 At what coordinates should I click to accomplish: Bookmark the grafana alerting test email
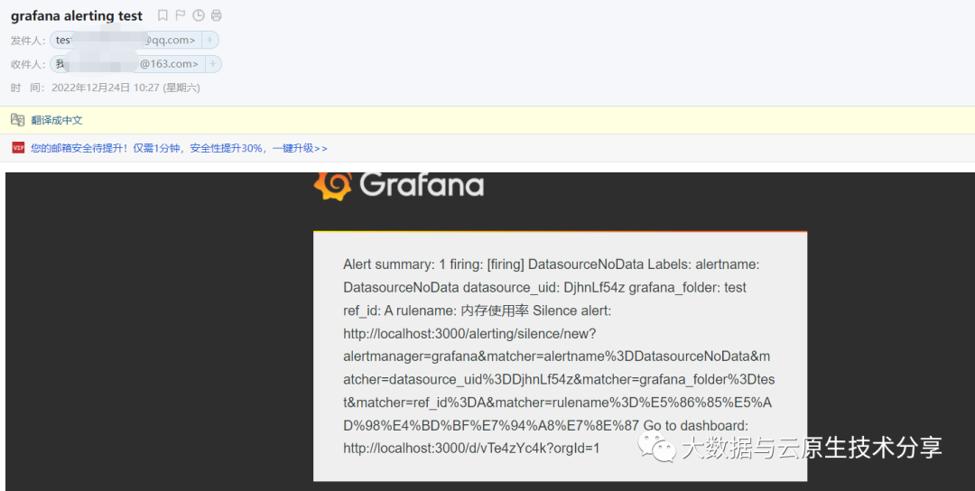162,15
